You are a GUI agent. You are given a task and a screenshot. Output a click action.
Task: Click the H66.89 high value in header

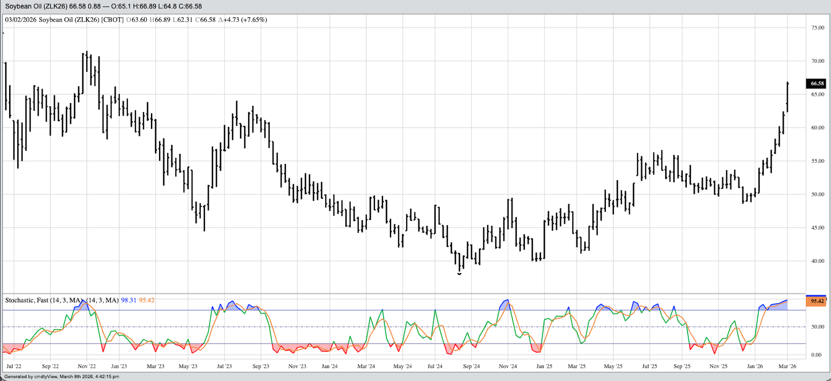point(160,20)
